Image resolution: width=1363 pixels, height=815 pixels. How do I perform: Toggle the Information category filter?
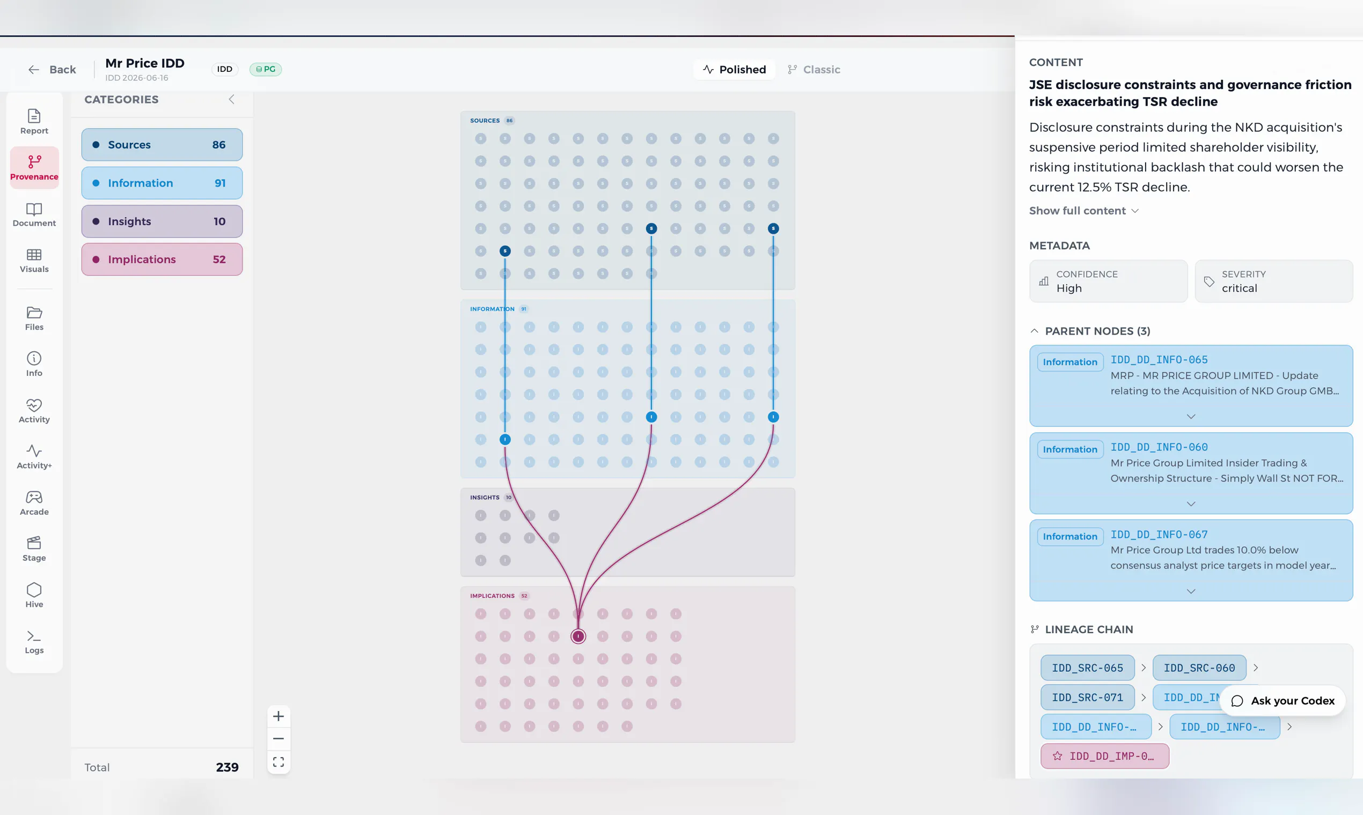(162, 183)
